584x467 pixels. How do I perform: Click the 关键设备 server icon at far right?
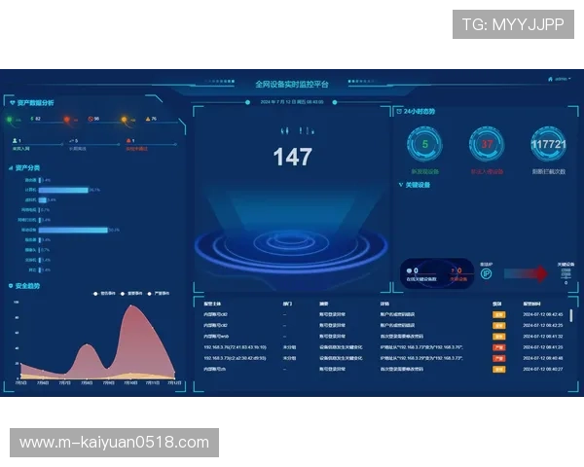click(566, 273)
